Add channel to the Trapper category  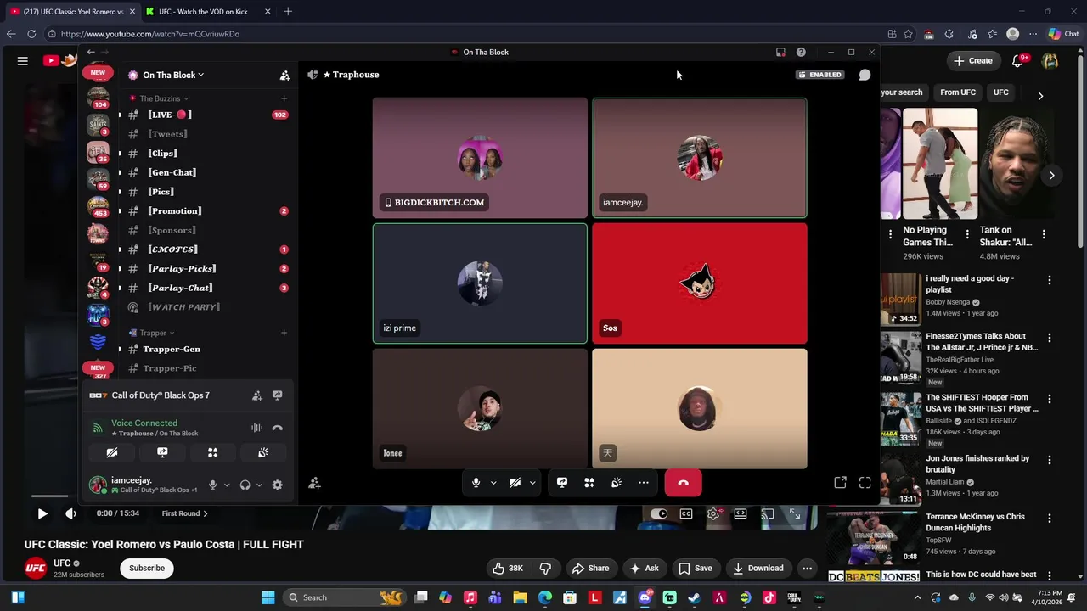[284, 333]
